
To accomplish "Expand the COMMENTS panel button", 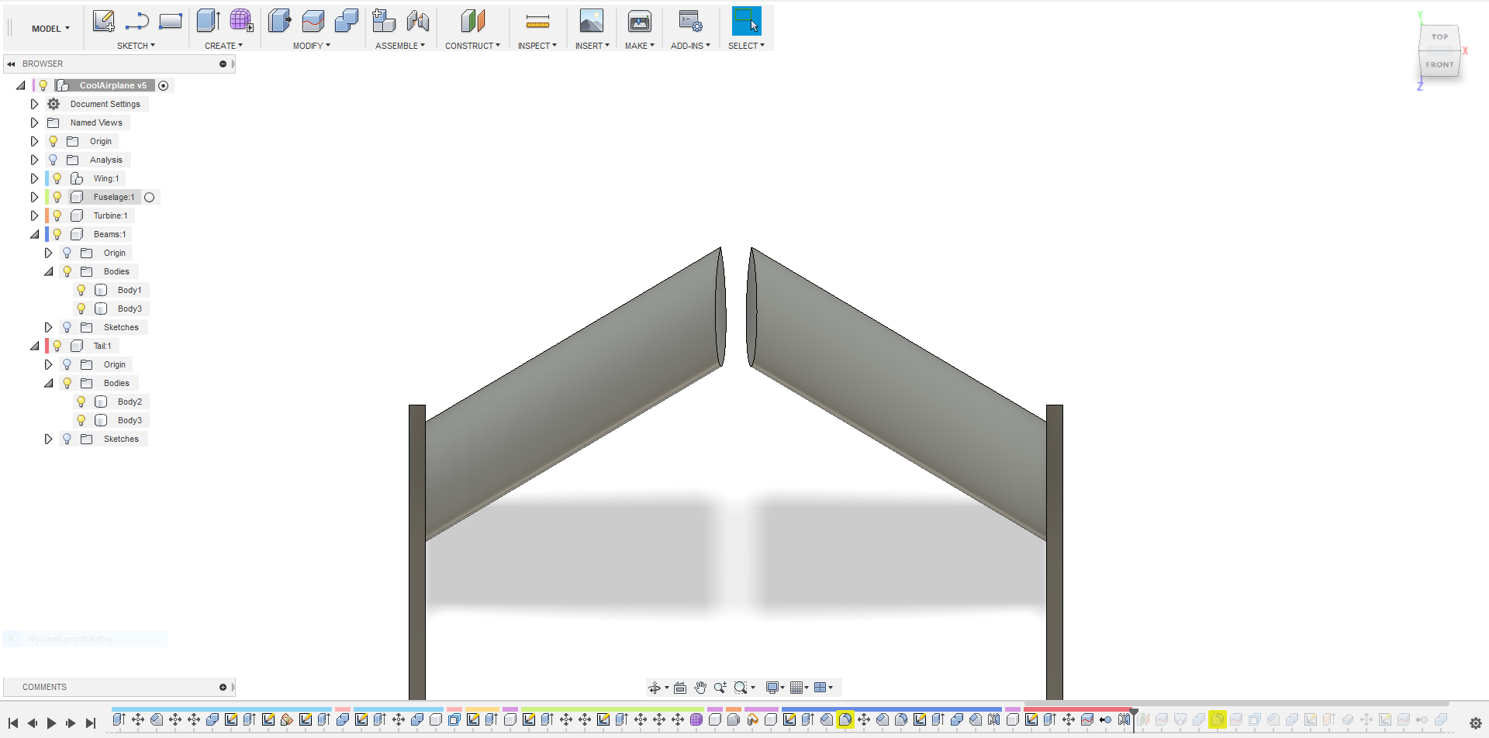I will click(223, 687).
